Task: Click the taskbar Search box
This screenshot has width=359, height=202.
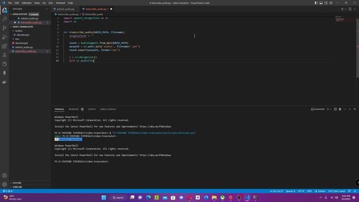Action: point(118,198)
